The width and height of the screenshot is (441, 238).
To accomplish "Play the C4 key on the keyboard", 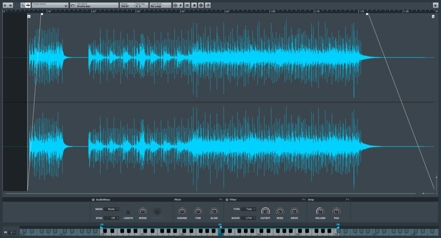I will tap(260, 234).
